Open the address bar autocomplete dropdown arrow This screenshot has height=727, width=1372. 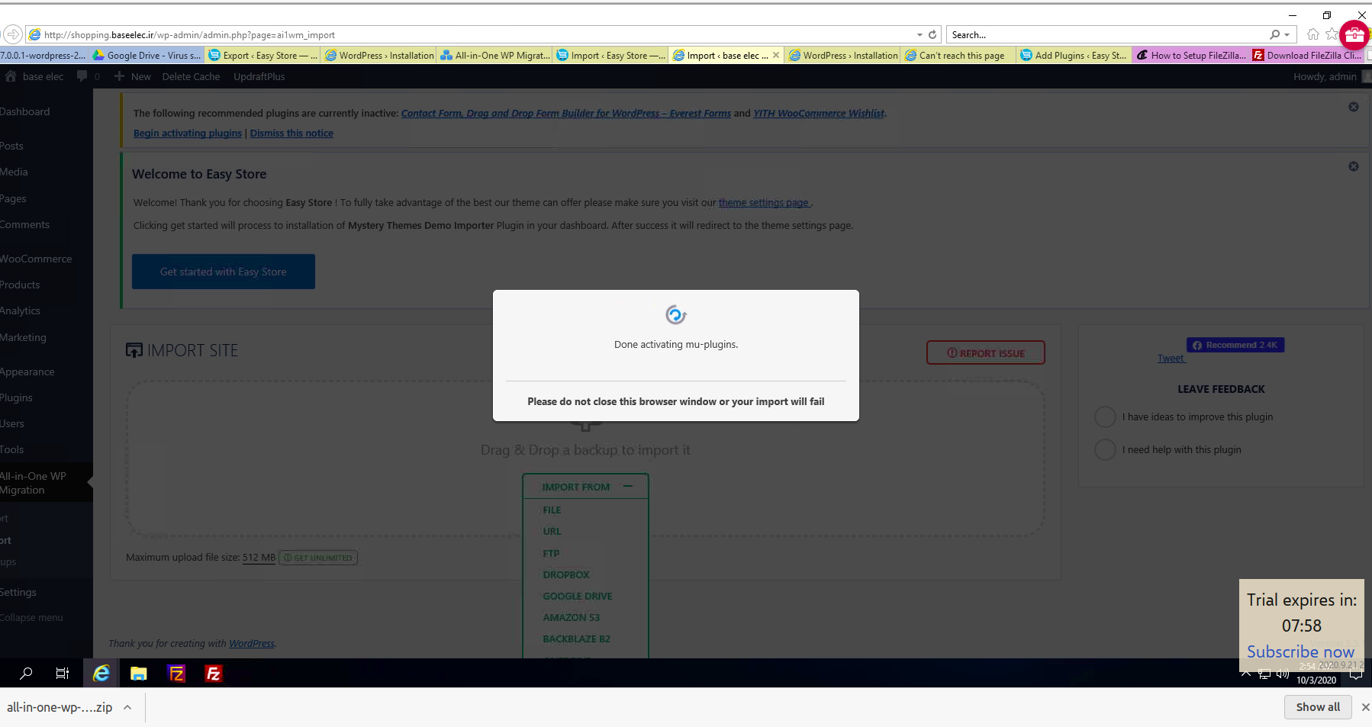click(919, 35)
